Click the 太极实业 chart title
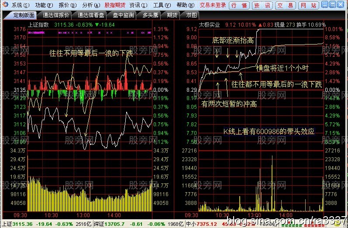 point(209,24)
